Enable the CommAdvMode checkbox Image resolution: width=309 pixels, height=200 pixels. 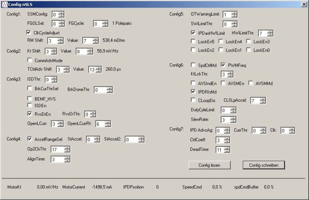coord(30,60)
